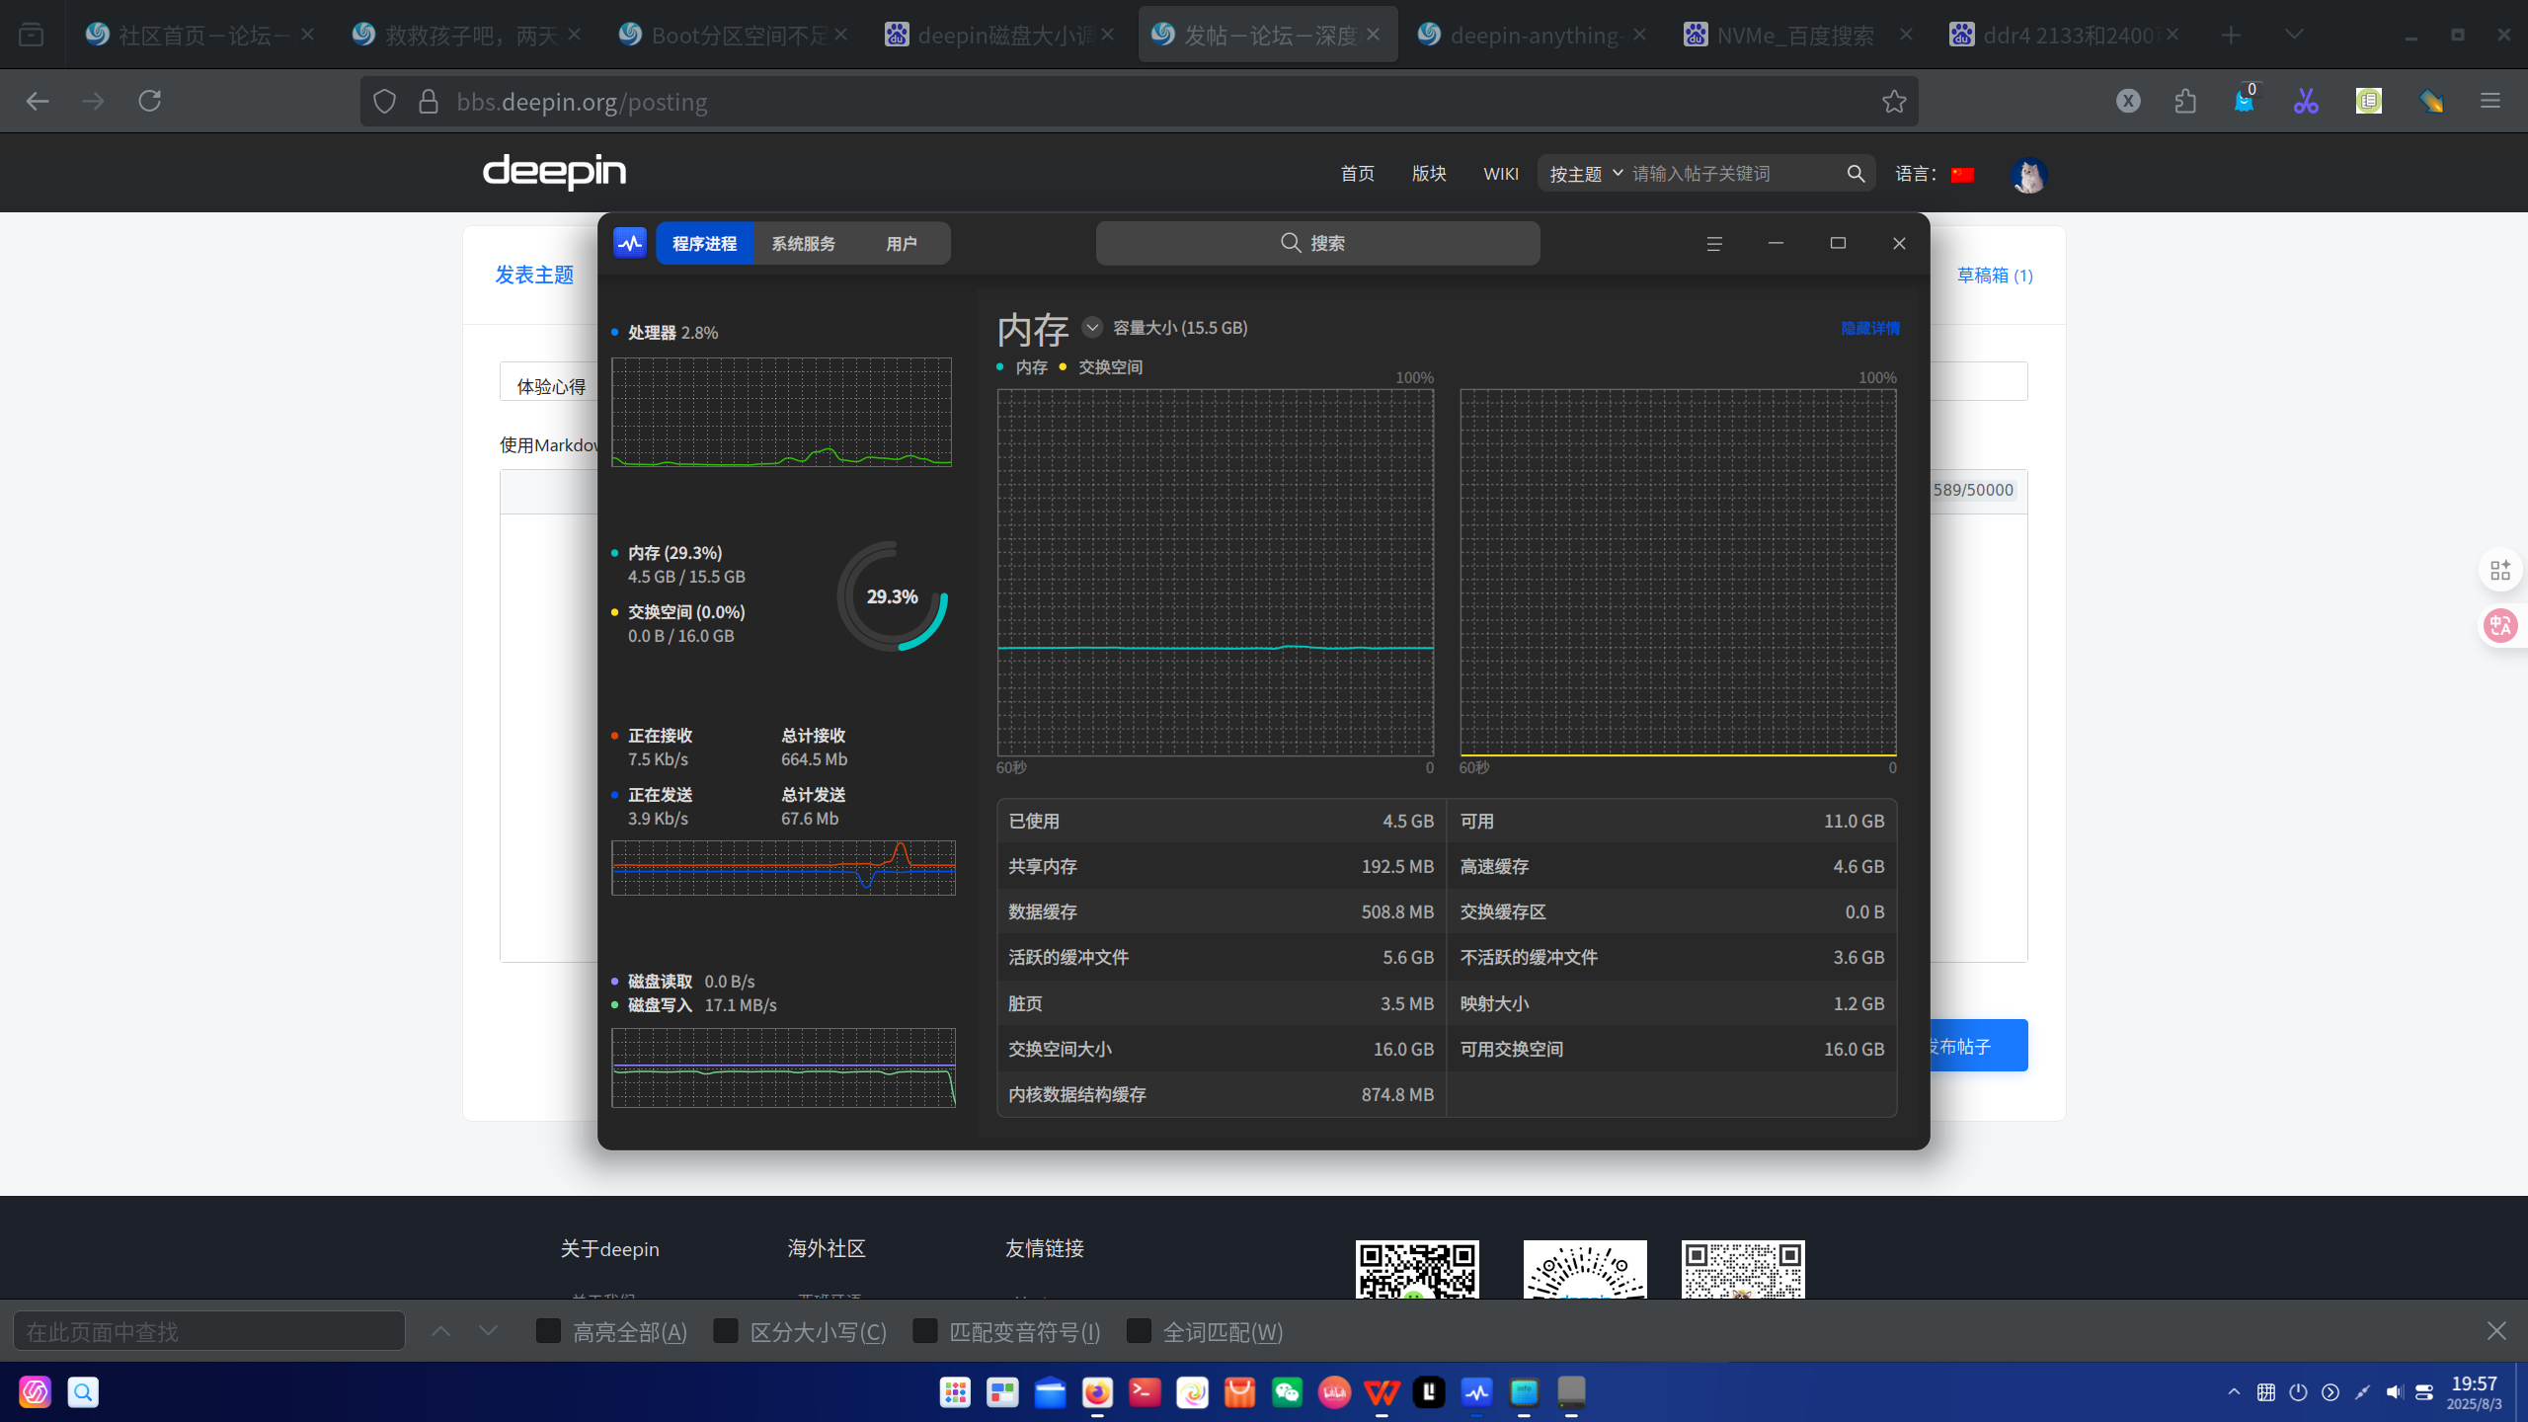Open the 体验心得 category selector
The height and width of the screenshot is (1422, 2528).
(551, 383)
